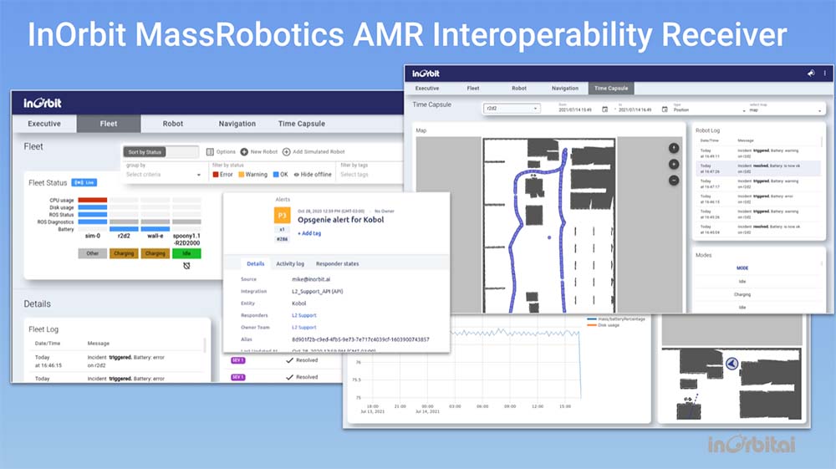Screen dimensions: 836x469
Task: Open the Activity log tab
Action: (x=290, y=263)
